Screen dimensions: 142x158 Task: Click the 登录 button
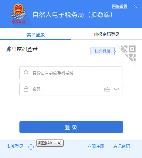point(71,127)
